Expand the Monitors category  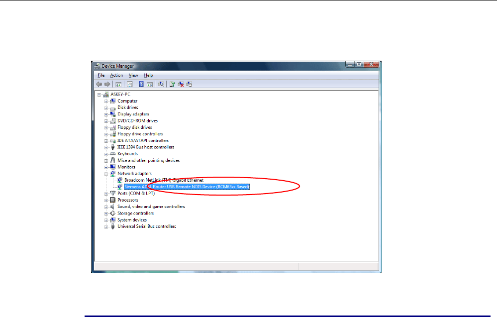[x=106, y=167]
